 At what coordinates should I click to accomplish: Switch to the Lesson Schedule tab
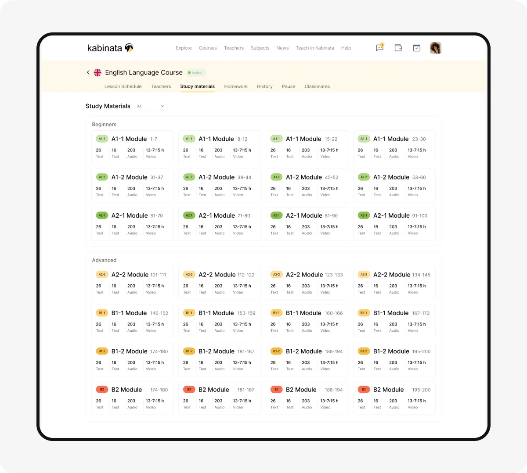(x=123, y=86)
